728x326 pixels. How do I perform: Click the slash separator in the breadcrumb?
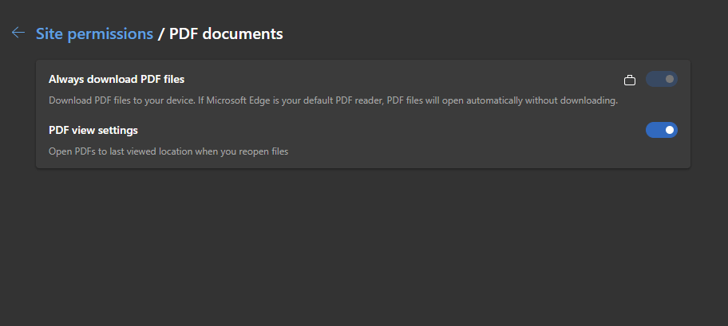[161, 33]
